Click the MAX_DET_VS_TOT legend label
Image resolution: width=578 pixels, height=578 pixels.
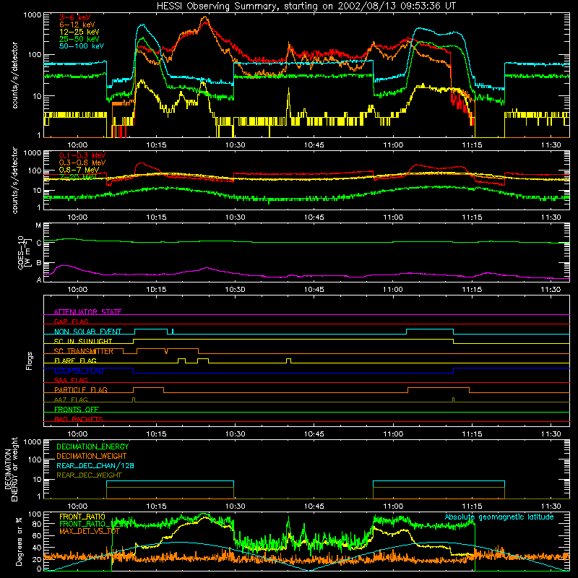click(90, 531)
